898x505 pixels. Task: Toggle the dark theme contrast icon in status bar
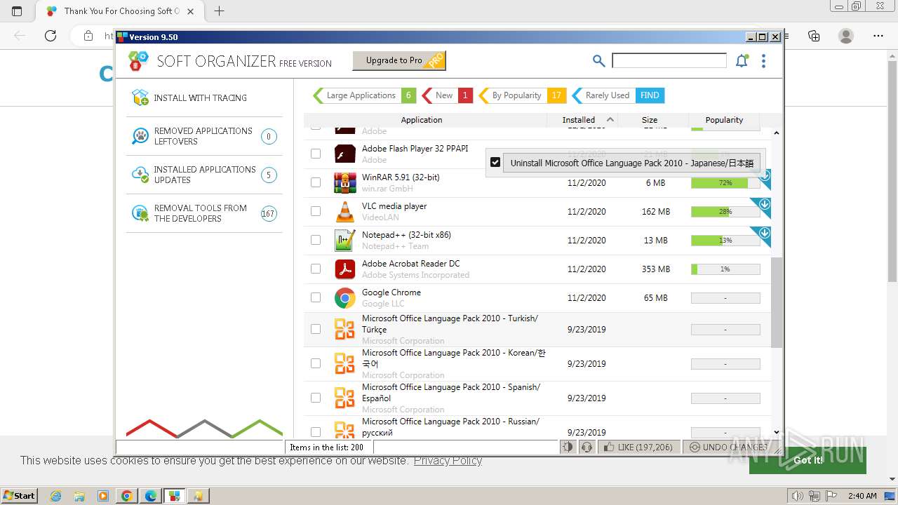tap(568, 447)
